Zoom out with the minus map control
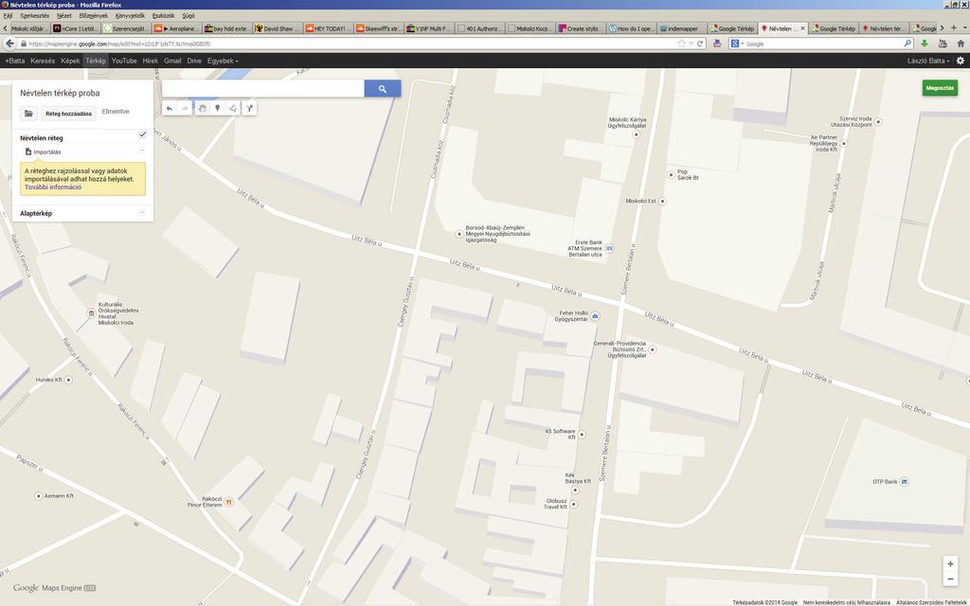The height and width of the screenshot is (606, 970). [950, 579]
